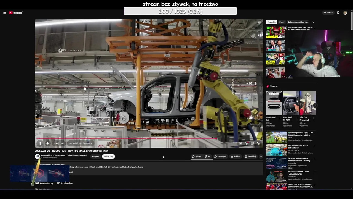Like the video (4,7 tys.)

coord(196,156)
